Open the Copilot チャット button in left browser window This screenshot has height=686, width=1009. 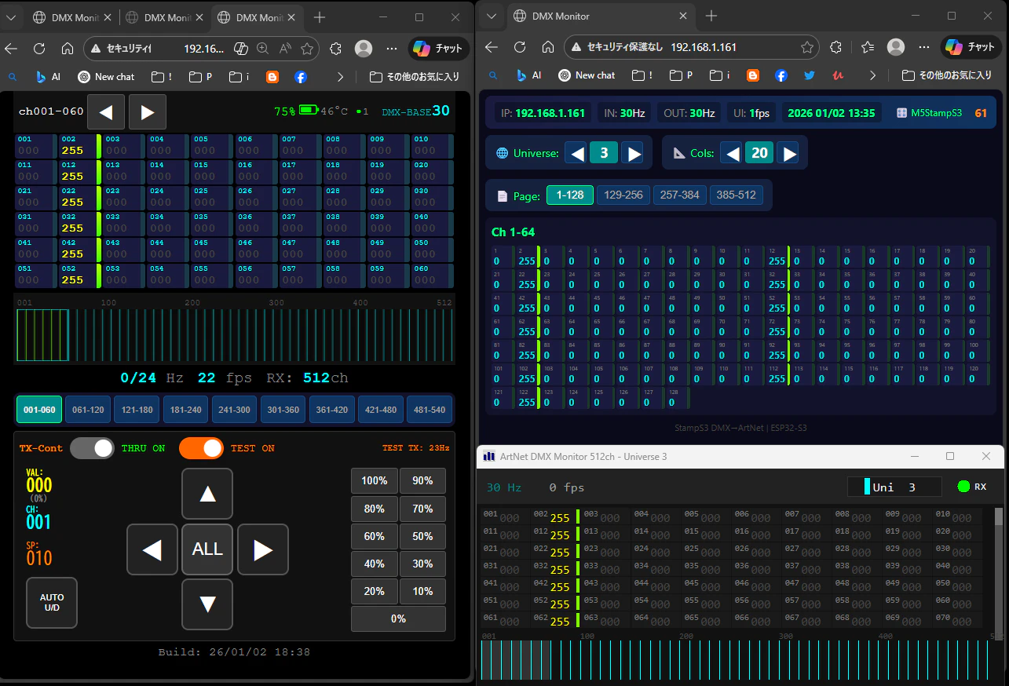click(439, 49)
